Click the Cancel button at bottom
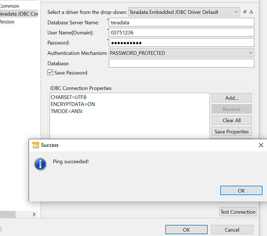Image resolution: width=267 pixels, height=236 pixels. 232,230
